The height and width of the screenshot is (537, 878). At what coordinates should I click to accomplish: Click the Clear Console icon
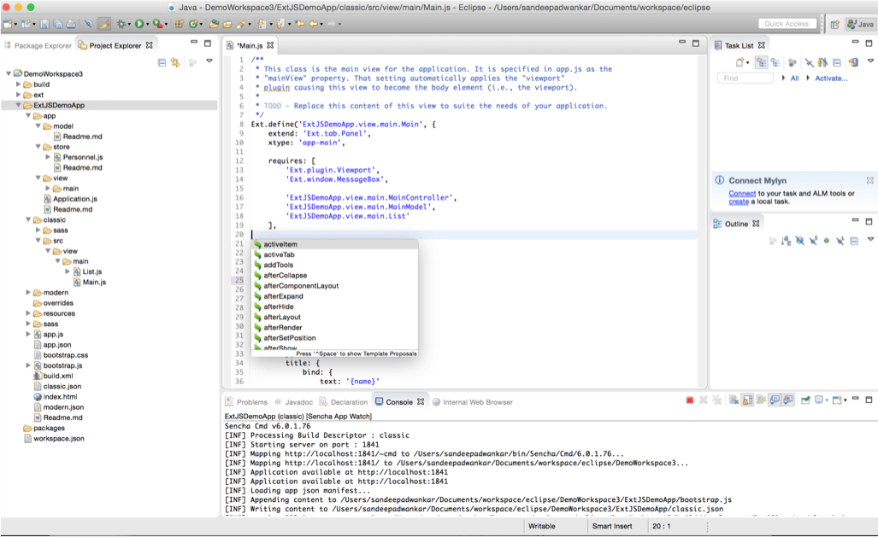734,400
